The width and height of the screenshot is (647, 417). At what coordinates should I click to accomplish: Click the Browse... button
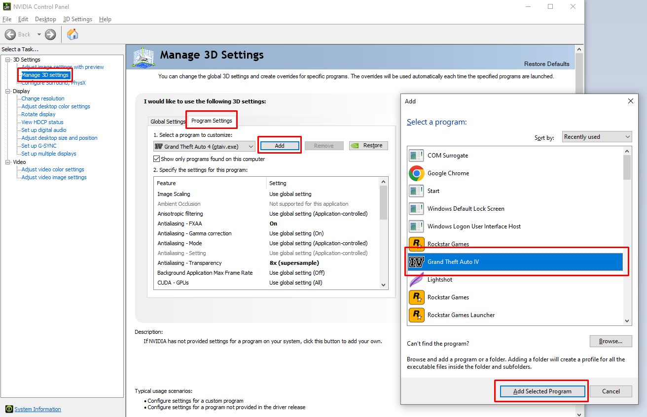point(611,341)
